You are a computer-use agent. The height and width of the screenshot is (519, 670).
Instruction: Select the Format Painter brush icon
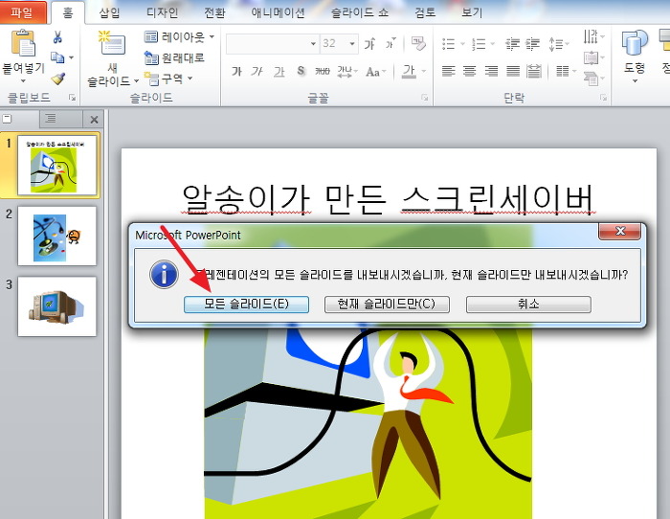(57, 79)
